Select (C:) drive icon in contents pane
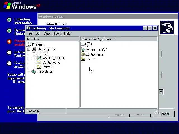Viewport: 179px width, 134px height. pos(83,45)
